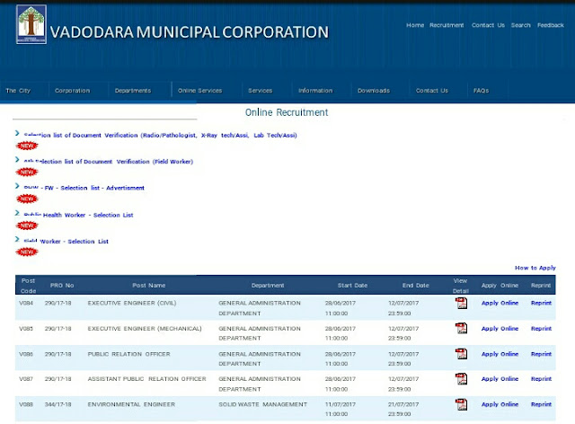Apply Online for Assistant Public Relation Officer

coord(500,379)
